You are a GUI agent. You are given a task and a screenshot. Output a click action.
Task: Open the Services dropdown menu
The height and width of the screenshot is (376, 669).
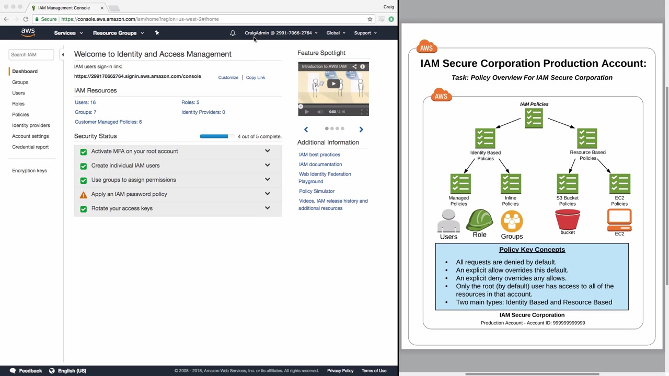(x=68, y=33)
